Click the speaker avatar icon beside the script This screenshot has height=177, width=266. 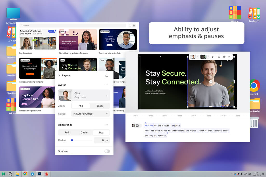(133, 125)
